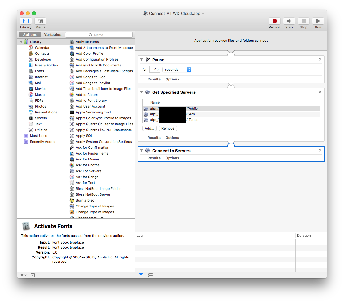Click the Remove server button

pyautogui.click(x=168, y=129)
